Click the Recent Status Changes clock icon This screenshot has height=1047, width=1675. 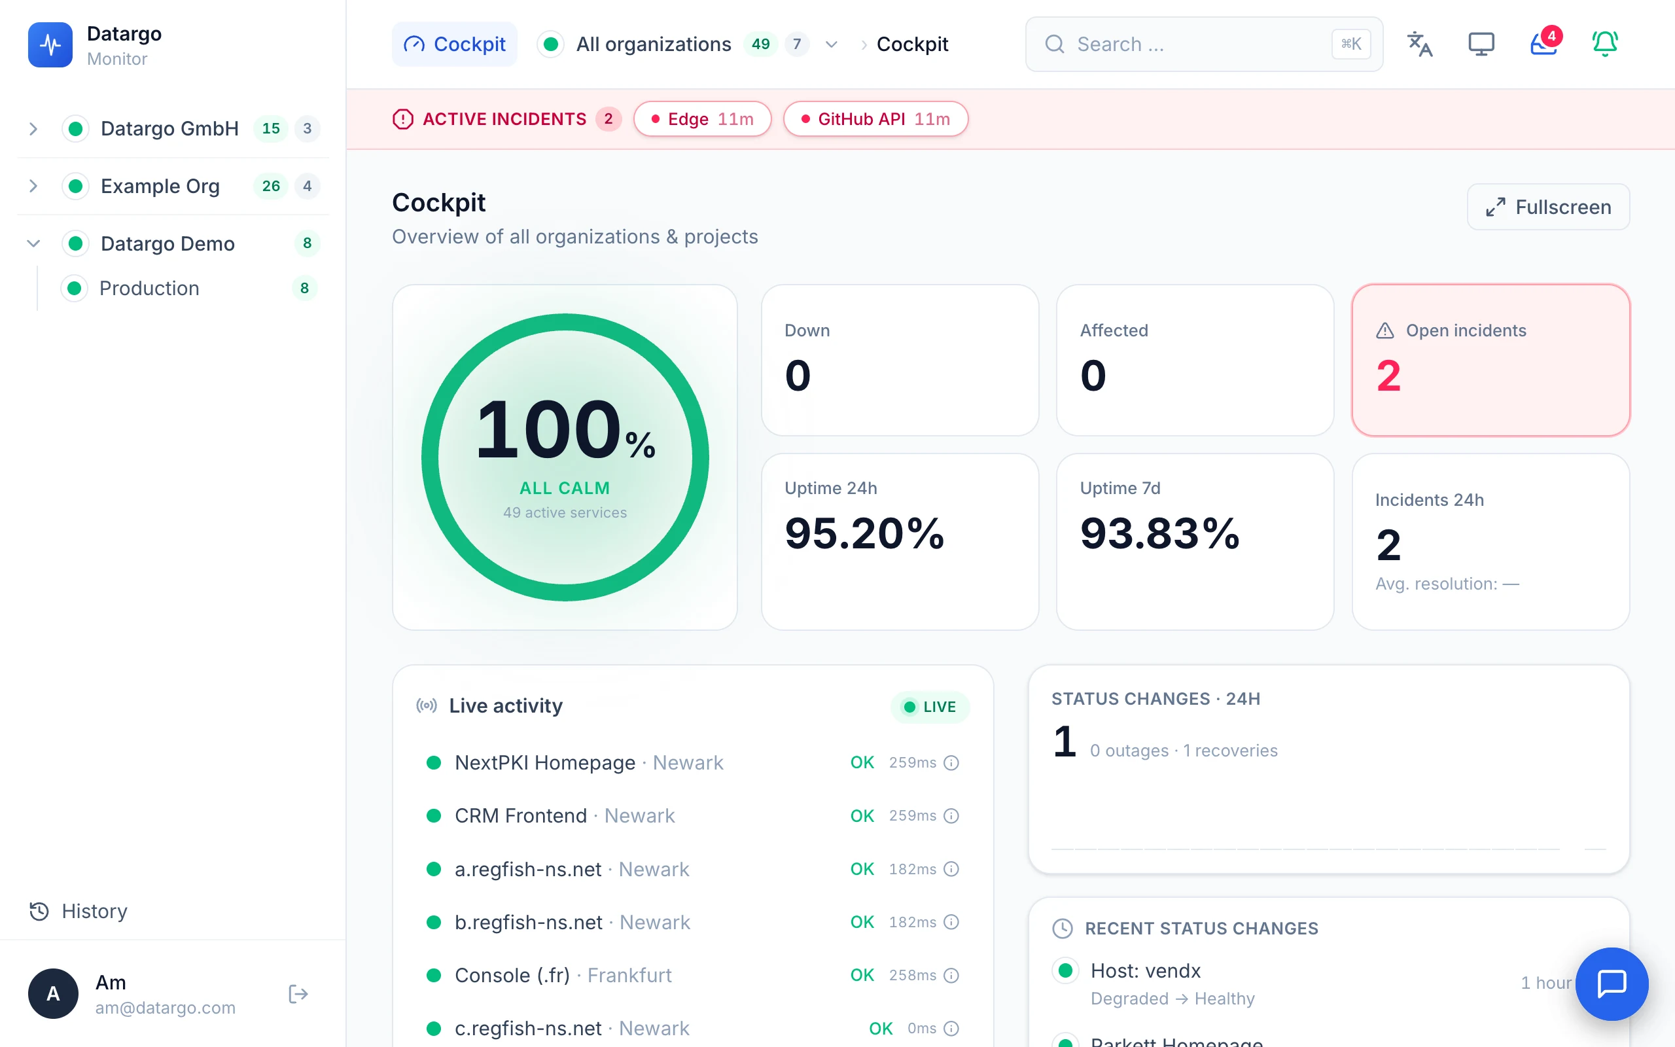coord(1063,929)
